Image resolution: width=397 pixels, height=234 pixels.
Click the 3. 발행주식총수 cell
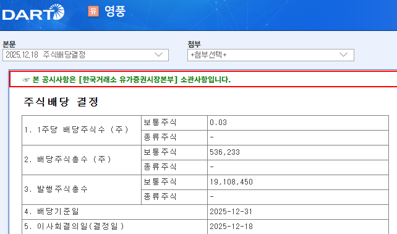pos(82,189)
